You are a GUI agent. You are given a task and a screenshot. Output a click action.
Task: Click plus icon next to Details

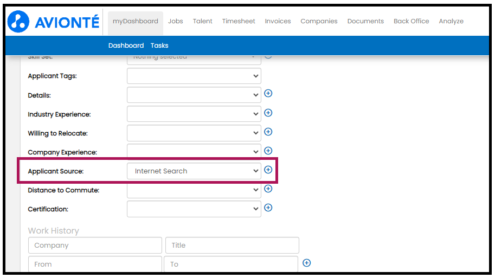[268, 94]
